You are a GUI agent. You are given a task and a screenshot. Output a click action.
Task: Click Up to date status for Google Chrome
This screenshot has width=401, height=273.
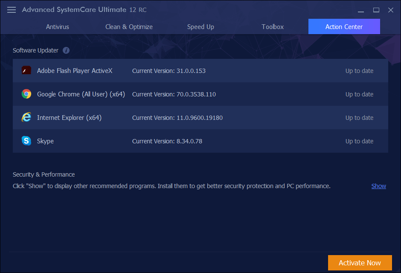tap(359, 94)
